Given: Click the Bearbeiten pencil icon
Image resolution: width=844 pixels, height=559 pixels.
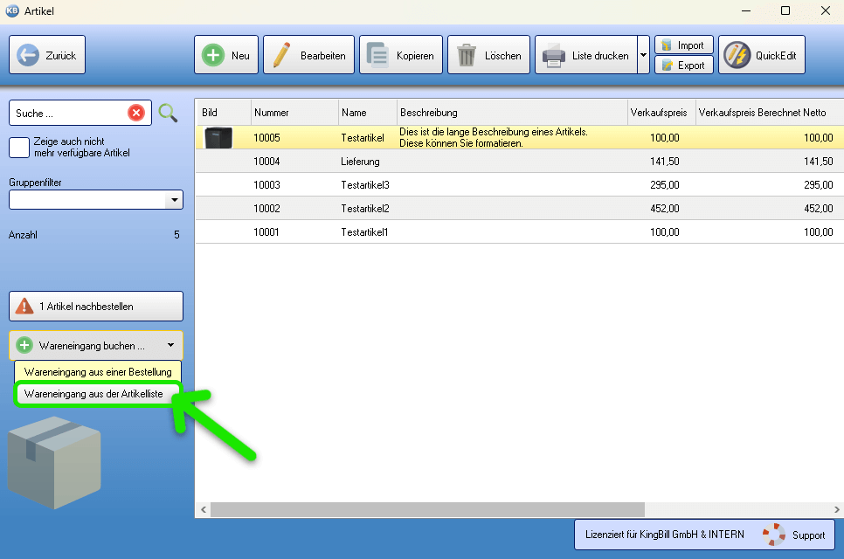Looking at the screenshot, I should (281, 55).
